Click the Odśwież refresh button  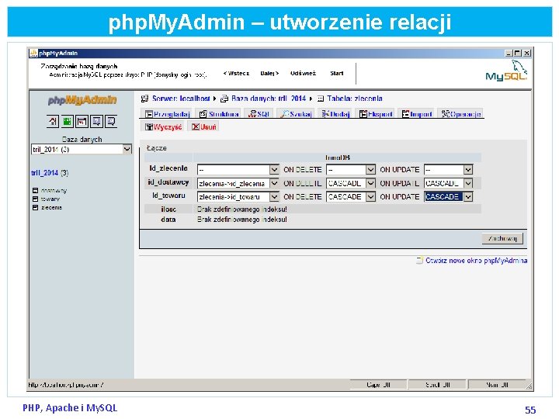point(303,74)
